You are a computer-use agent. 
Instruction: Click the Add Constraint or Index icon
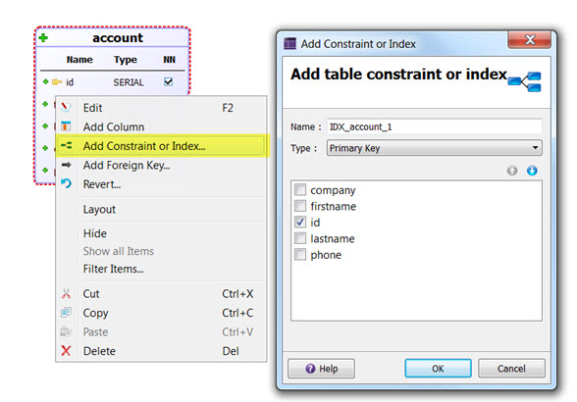pyautogui.click(x=67, y=146)
